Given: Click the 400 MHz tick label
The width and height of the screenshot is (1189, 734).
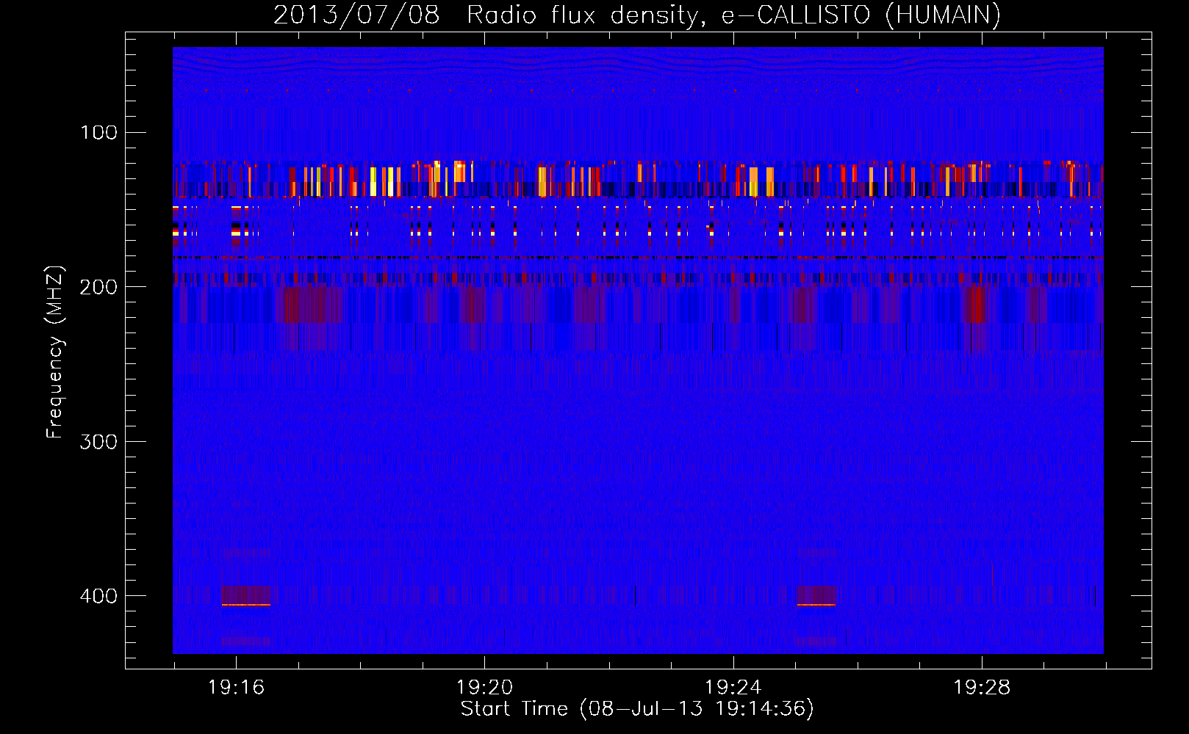Looking at the screenshot, I should (x=99, y=595).
